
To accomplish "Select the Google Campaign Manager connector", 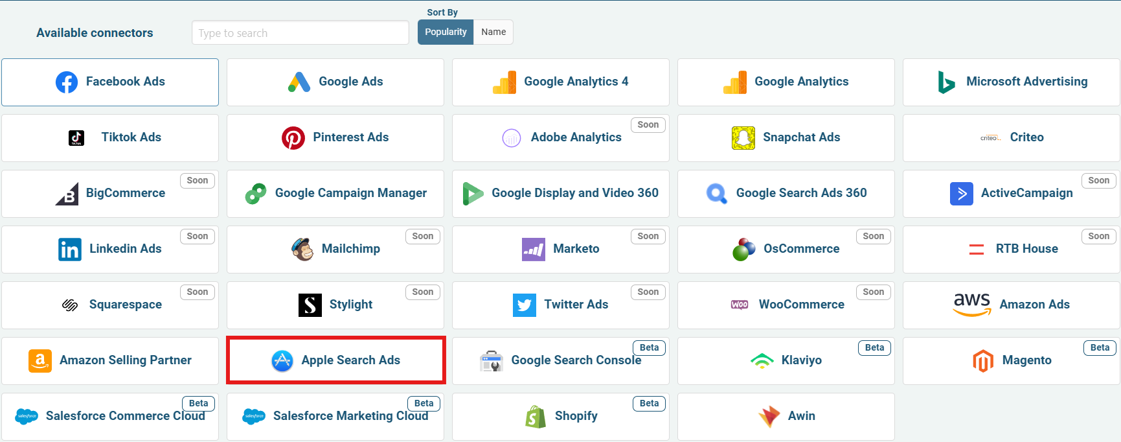I will pos(335,194).
